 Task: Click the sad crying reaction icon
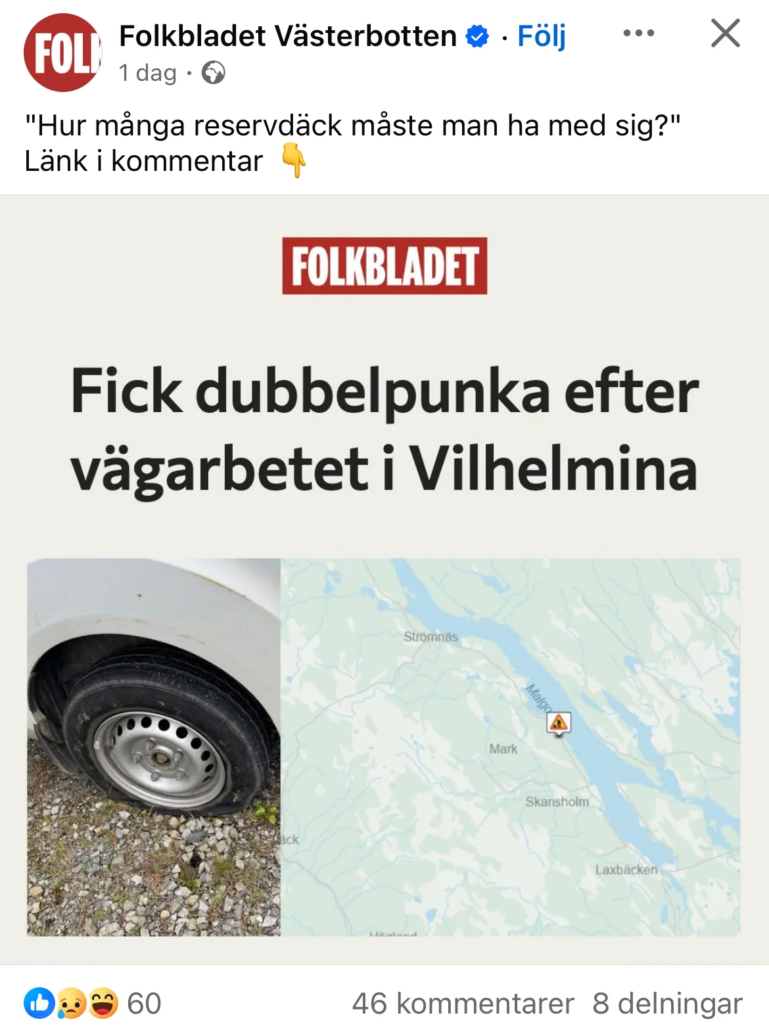pos(72,1003)
